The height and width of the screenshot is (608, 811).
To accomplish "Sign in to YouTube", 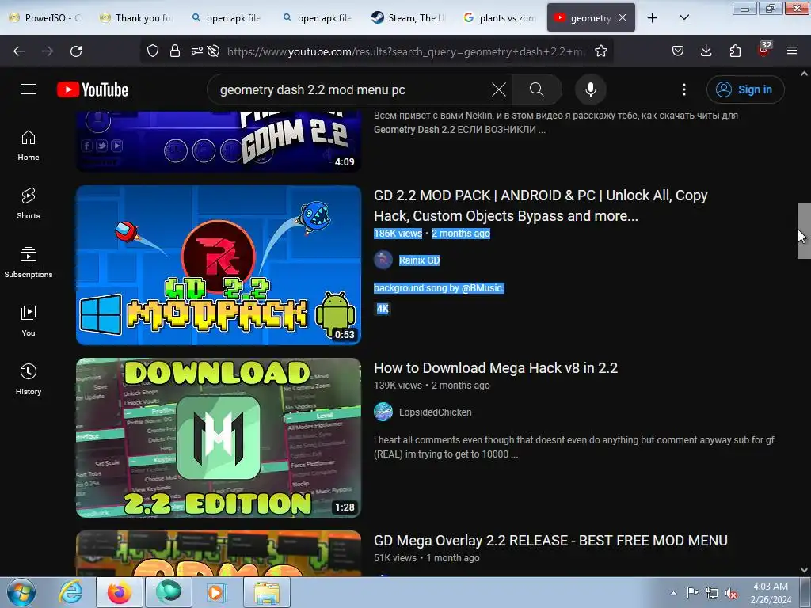I will (745, 89).
